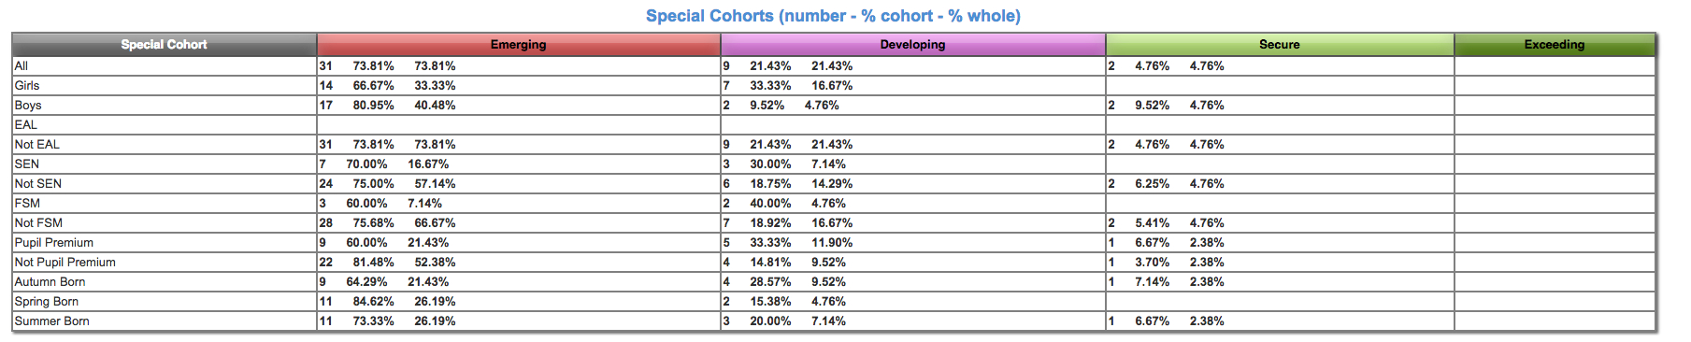The image size is (1691, 342).
Task: Click the Autumn Born row label
Action: (x=50, y=282)
